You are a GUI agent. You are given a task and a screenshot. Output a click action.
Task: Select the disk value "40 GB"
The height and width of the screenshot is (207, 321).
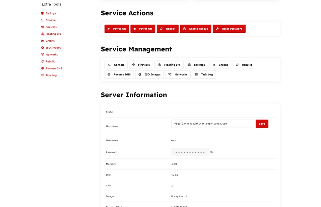(x=175, y=175)
